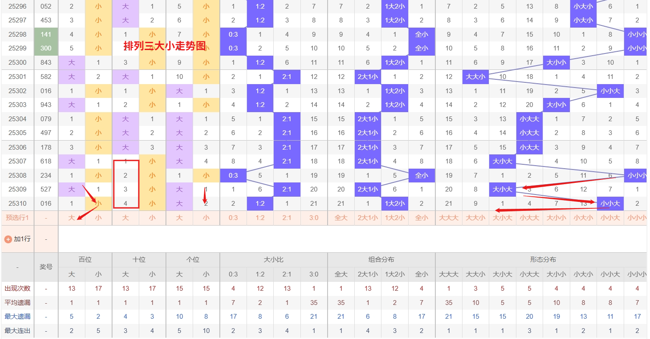Click the green 141 number cell

(x=46, y=35)
